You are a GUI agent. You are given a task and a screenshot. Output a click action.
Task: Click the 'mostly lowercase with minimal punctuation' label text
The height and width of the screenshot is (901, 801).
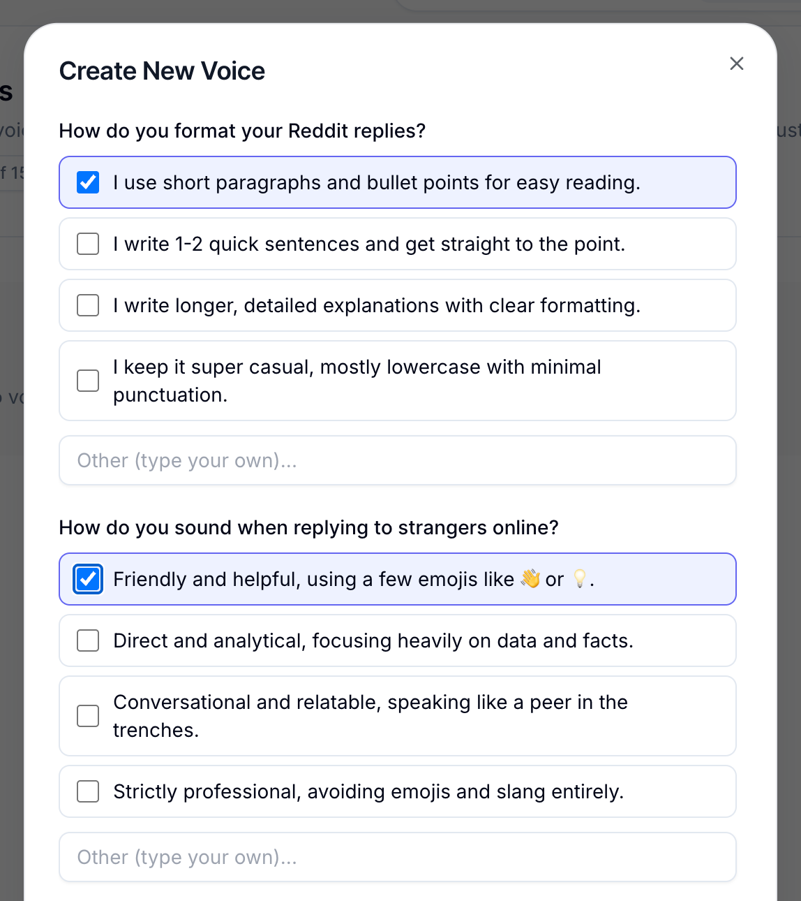click(x=357, y=381)
